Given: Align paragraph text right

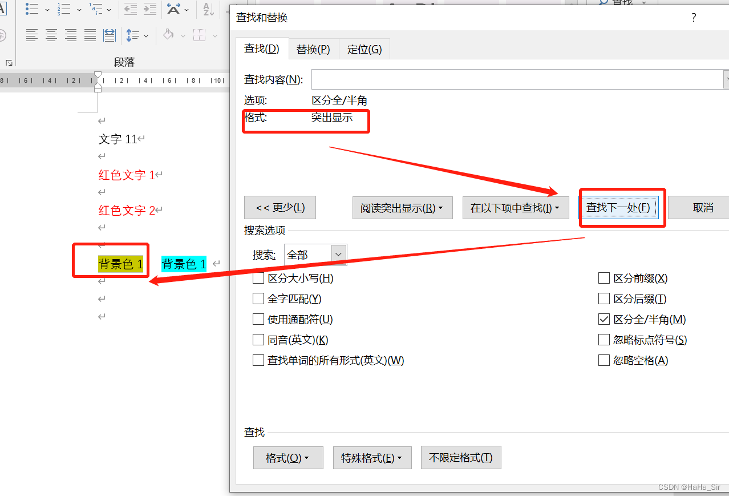Looking at the screenshot, I should [x=71, y=35].
